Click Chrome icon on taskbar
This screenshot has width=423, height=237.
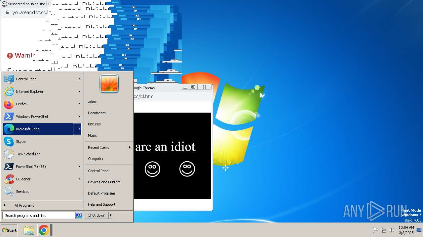44,230
